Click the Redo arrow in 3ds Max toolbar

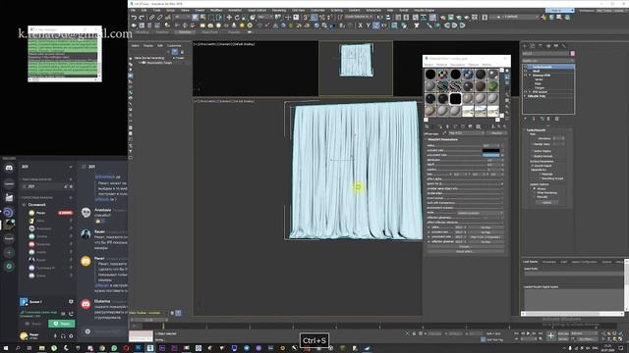coord(142,18)
